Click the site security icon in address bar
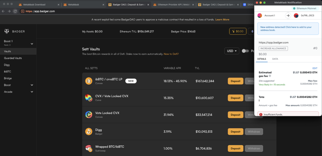Image resolution: width=322 pixels, height=156 pixels. [23, 11]
